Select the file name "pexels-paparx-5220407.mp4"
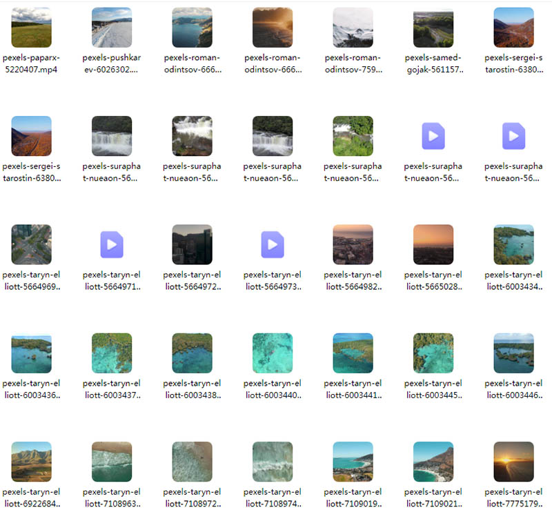This screenshot has width=552, height=512. 31,63
